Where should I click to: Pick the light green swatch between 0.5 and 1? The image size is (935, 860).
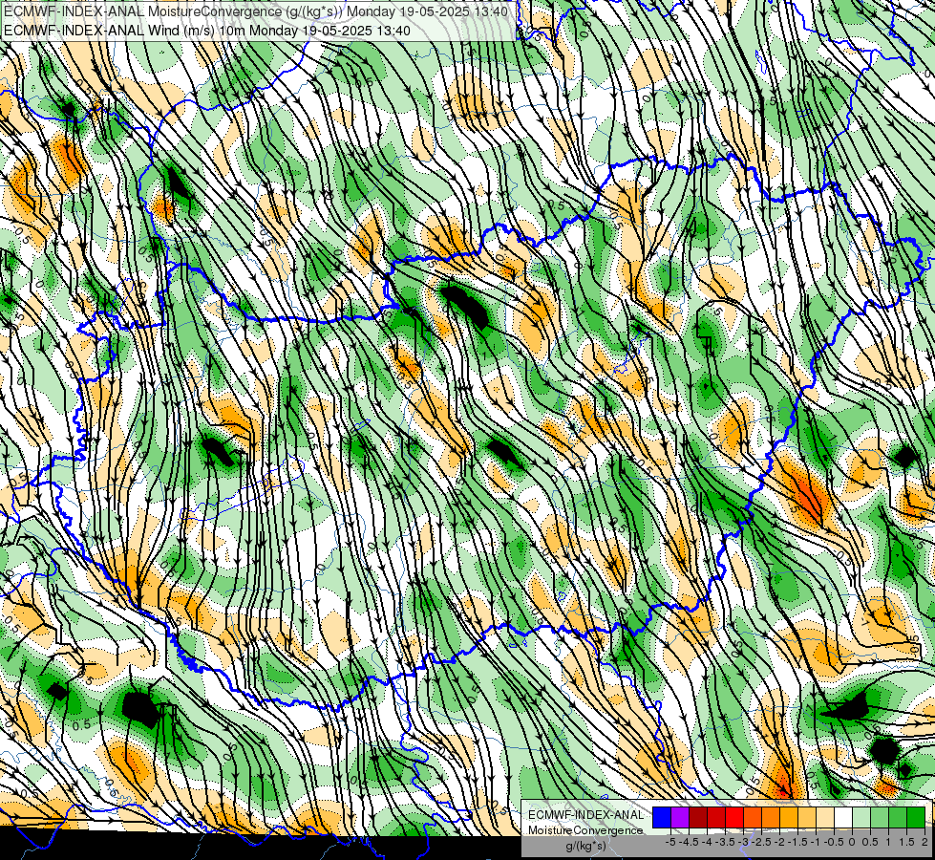coord(880,818)
